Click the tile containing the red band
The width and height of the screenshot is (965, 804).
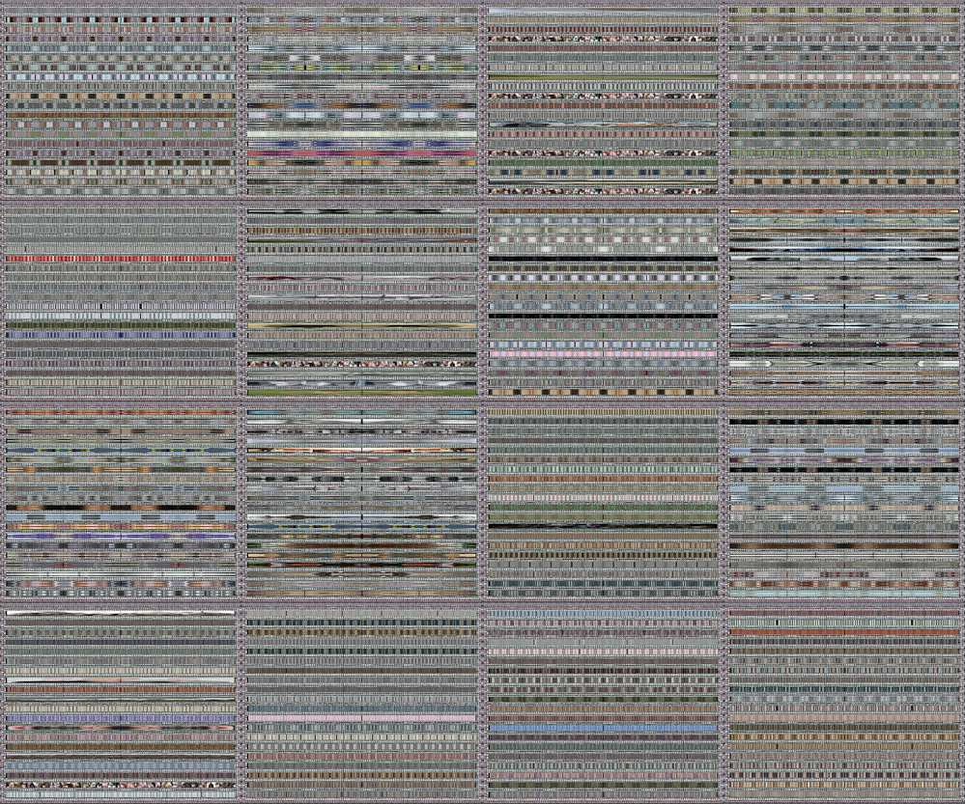click(x=116, y=258)
